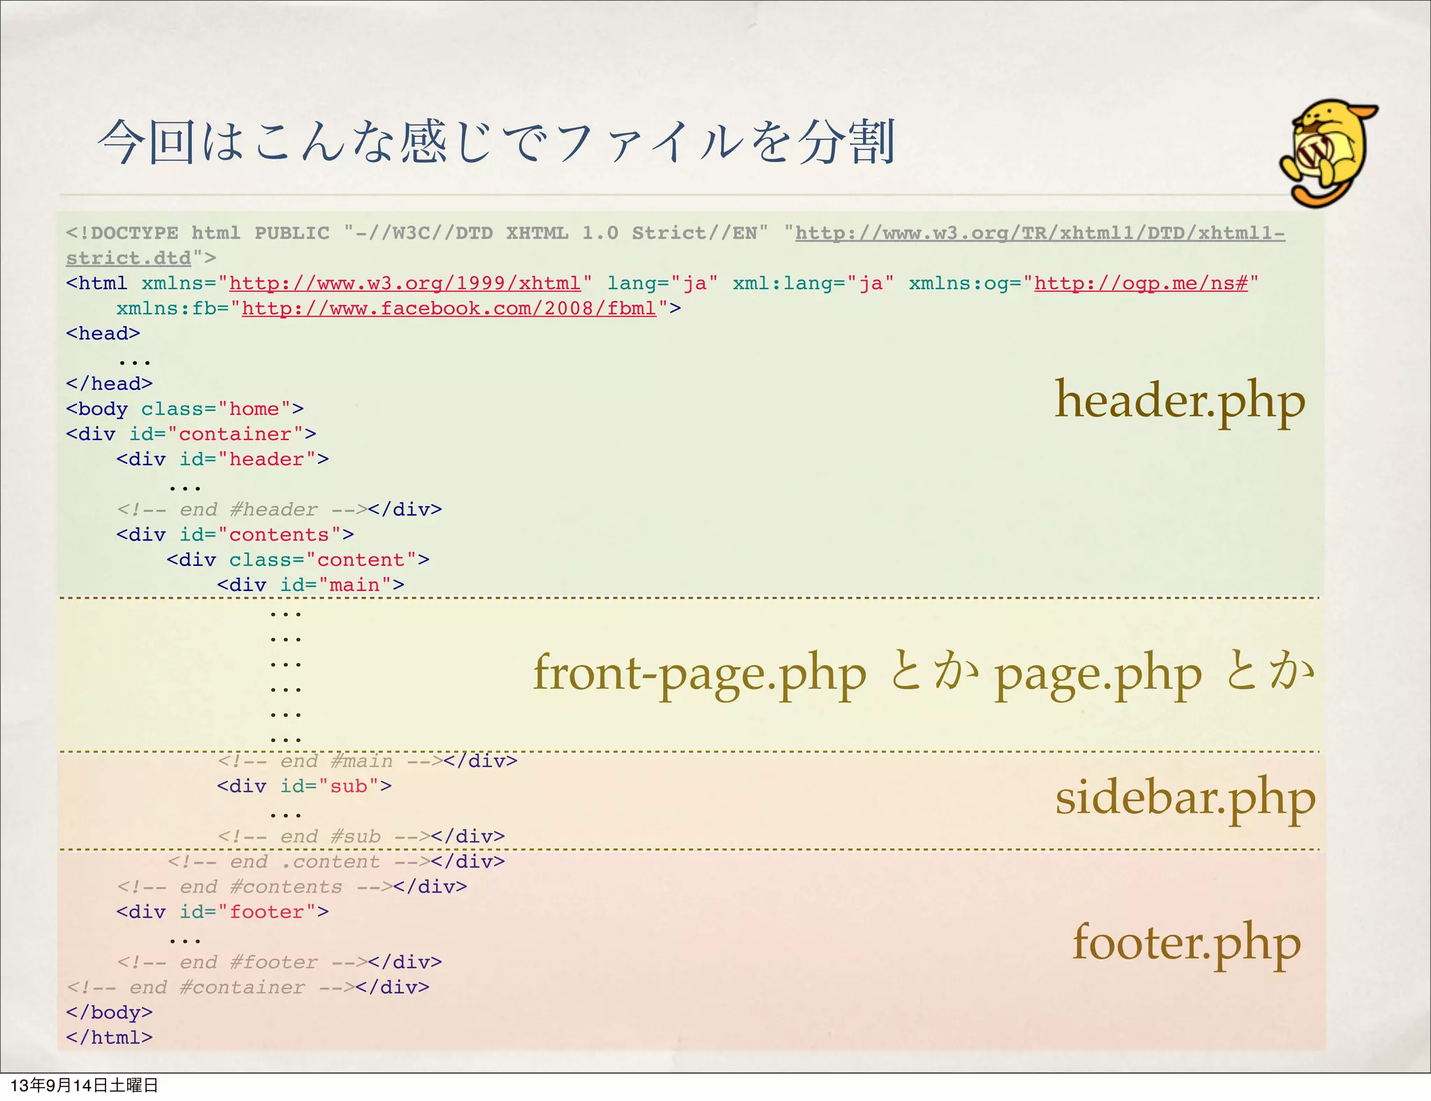Click the footer.php label

click(1186, 943)
